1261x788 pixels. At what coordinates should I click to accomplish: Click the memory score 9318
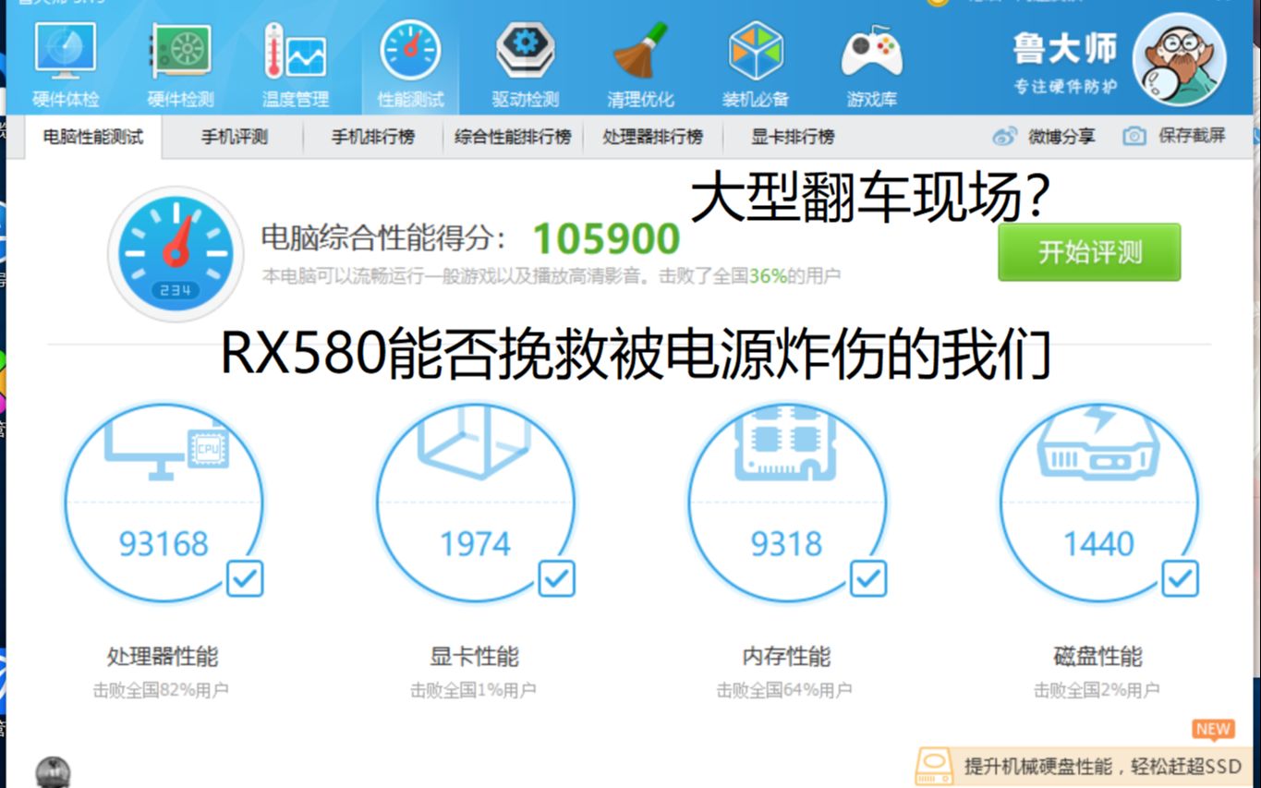pos(786,544)
